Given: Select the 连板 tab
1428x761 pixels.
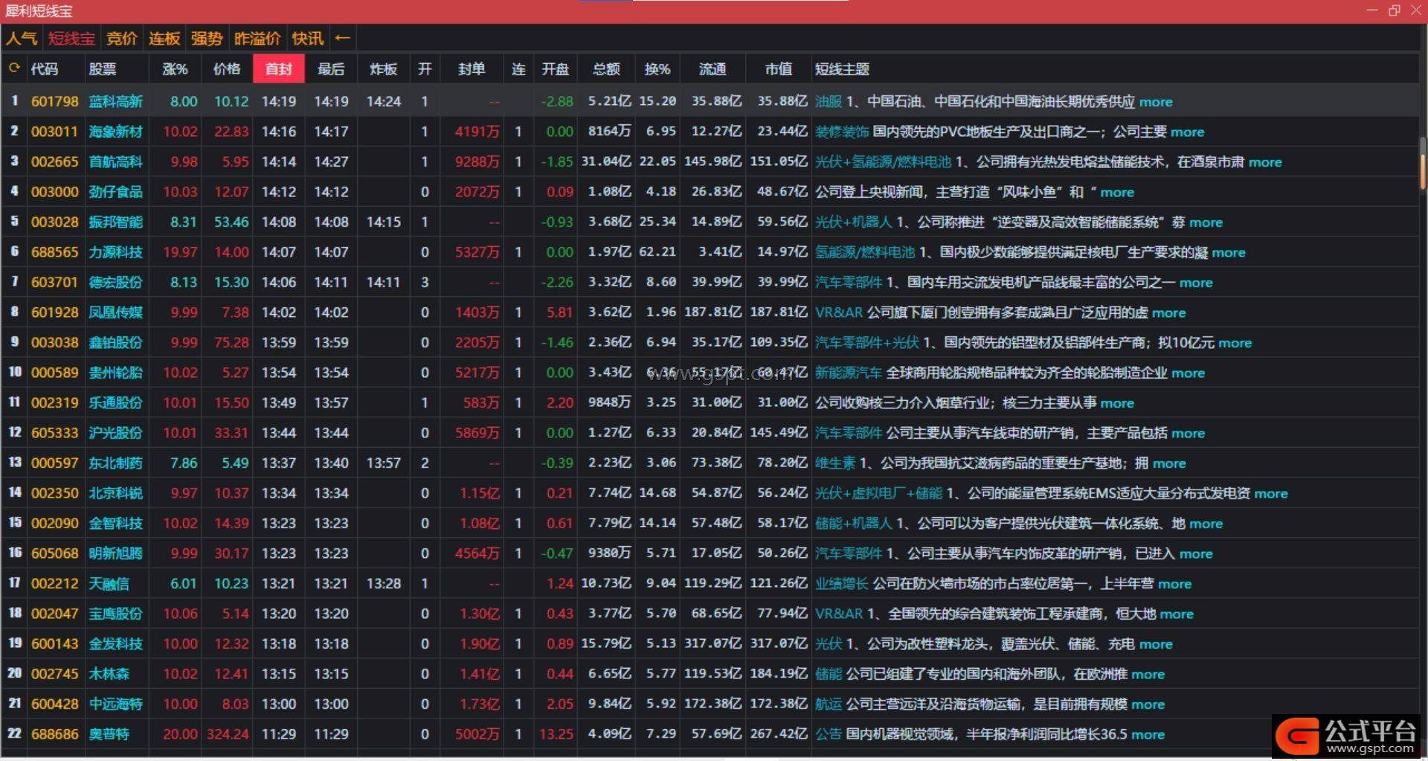Looking at the screenshot, I should pos(164,38).
